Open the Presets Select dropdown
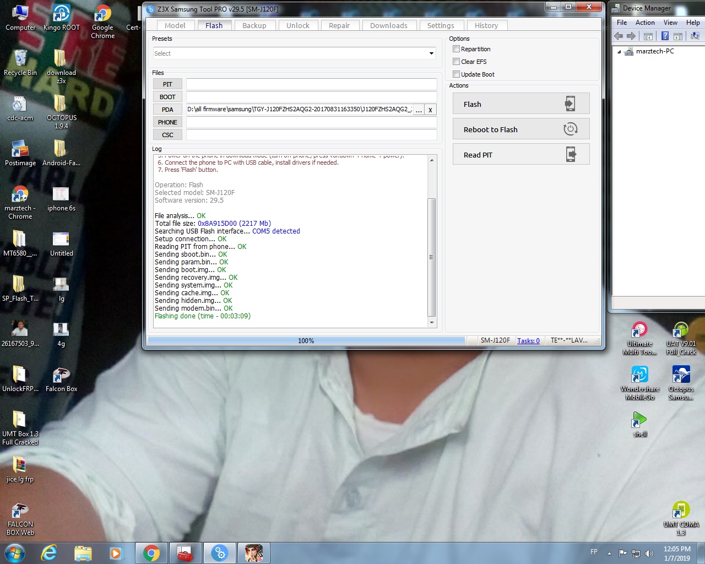705x564 pixels. [x=294, y=53]
